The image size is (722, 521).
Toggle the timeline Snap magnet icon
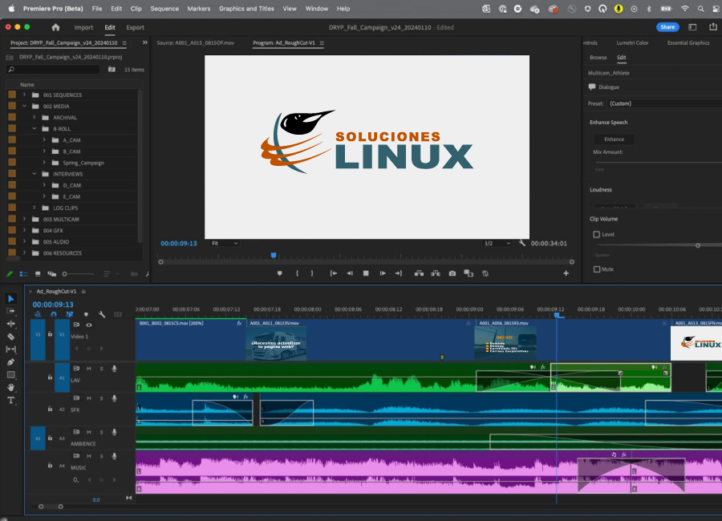(54, 314)
